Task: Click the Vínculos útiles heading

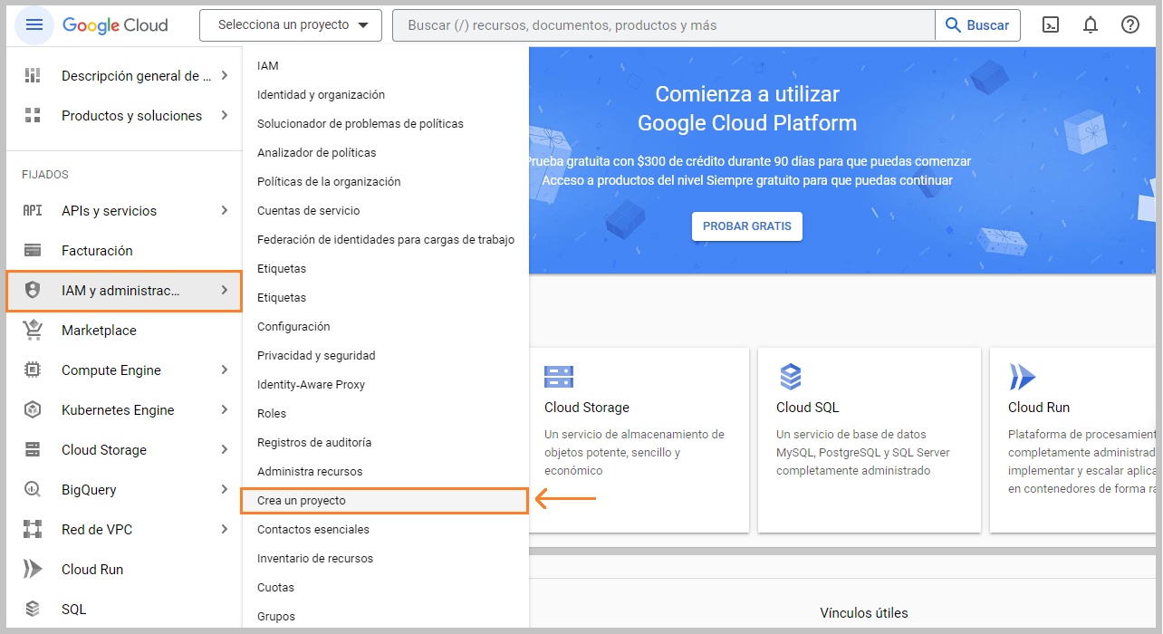Action: (864, 613)
